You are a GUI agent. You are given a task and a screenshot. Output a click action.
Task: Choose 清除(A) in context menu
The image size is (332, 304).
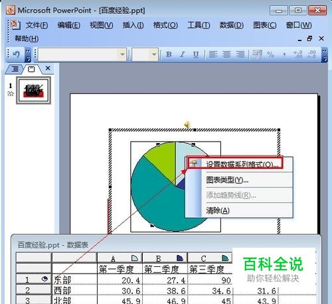tap(239, 211)
